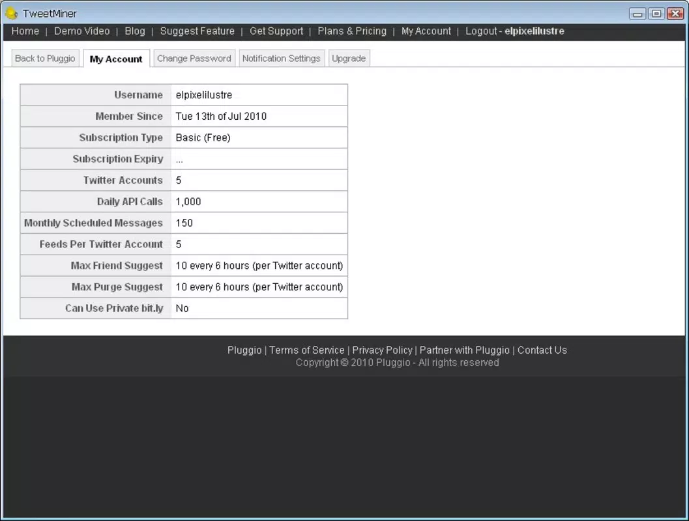The image size is (689, 521).
Task: Click the 'Tue 13th of Jul 2010' value
Action: (221, 117)
